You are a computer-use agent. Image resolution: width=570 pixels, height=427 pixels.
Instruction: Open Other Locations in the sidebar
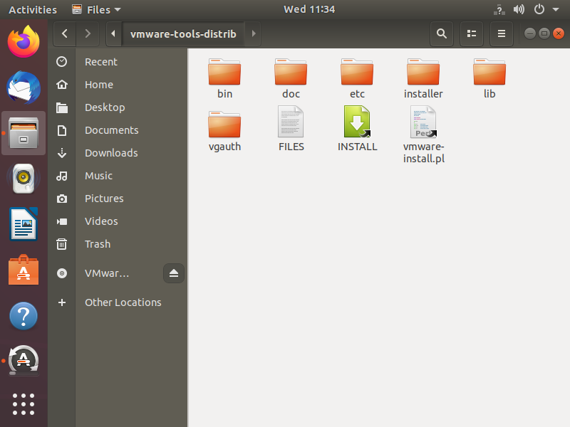(x=123, y=302)
